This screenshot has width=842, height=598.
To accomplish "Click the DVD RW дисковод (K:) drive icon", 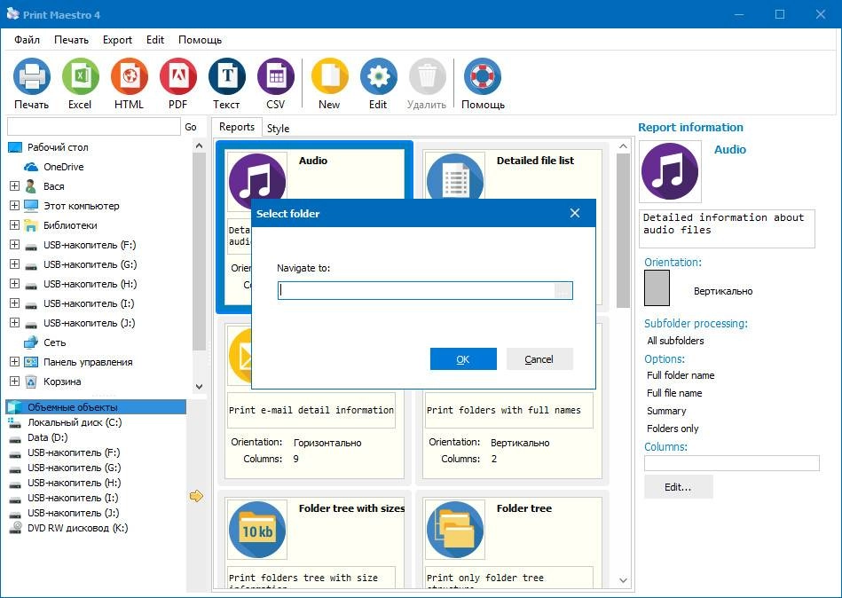I will pos(16,528).
